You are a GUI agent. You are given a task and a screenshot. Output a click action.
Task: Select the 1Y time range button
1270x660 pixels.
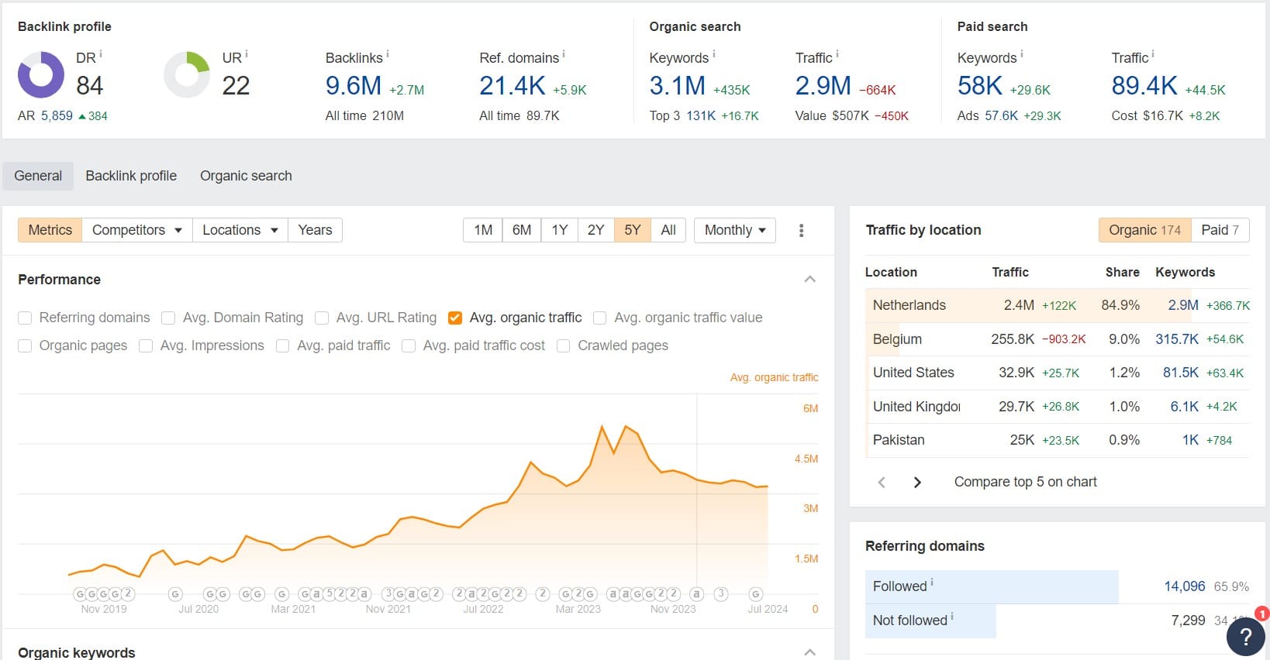coord(560,230)
